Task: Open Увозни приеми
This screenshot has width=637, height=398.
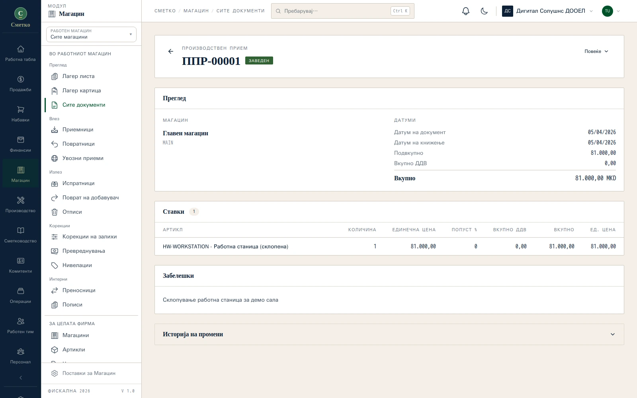Action: tap(91, 158)
